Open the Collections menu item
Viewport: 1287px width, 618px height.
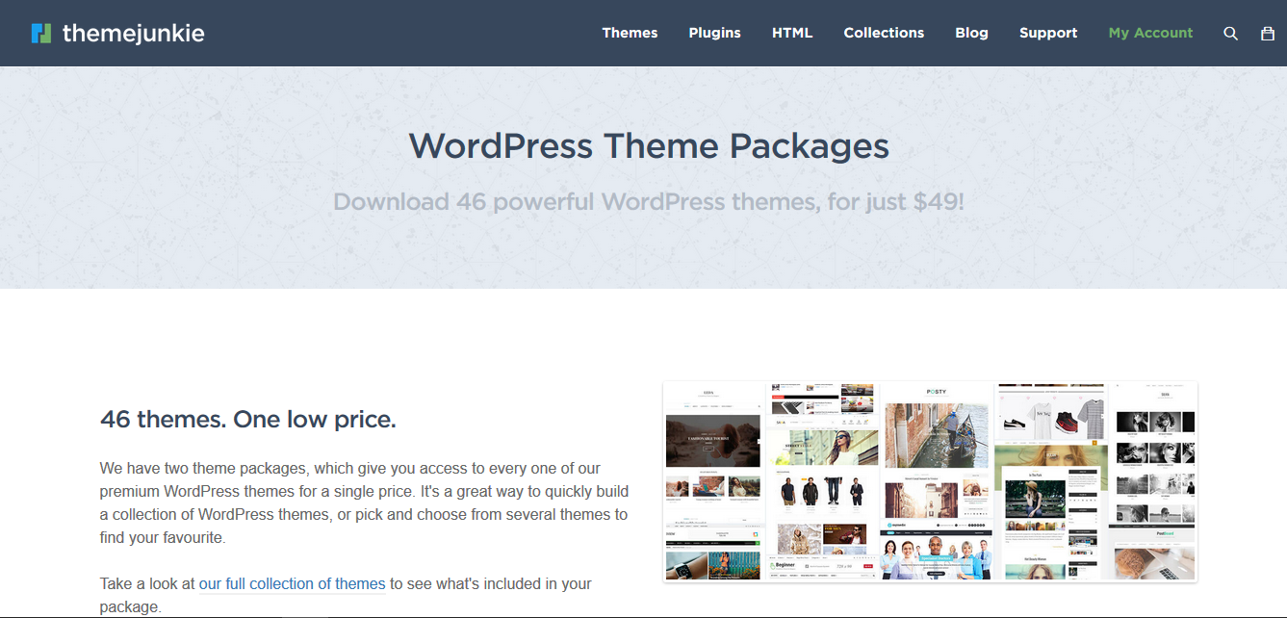click(884, 33)
